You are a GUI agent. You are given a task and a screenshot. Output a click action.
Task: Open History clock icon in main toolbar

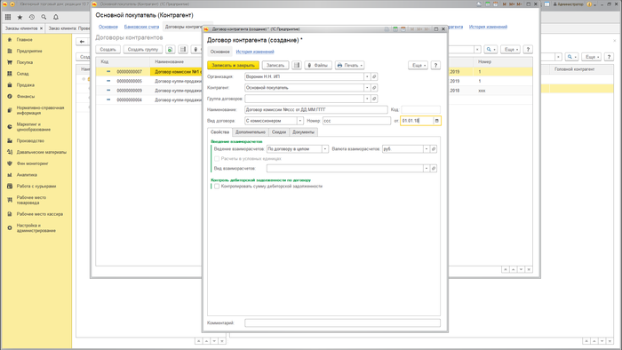coord(32,17)
